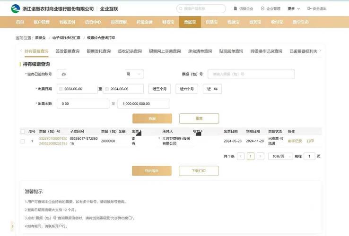Open the 收付宝 nav menu item

coord(277,22)
